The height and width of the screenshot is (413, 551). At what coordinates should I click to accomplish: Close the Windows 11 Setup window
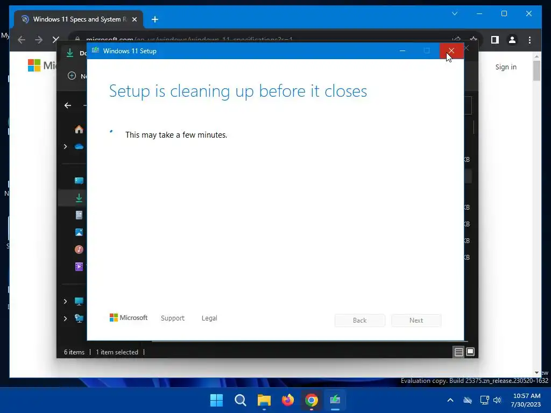click(451, 51)
